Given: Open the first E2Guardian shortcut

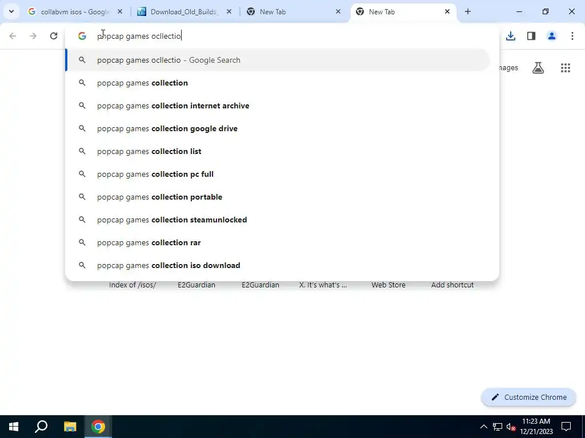Looking at the screenshot, I should [x=197, y=285].
